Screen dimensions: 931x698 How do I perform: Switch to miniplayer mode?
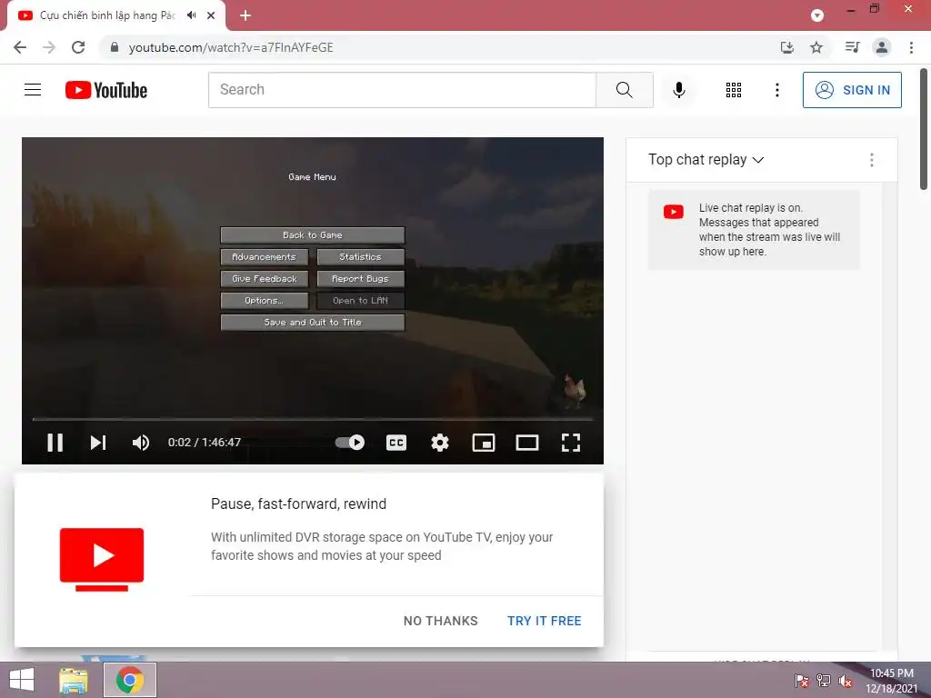point(484,443)
